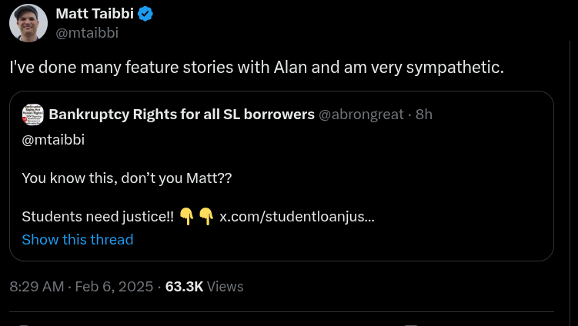Click the @abrongreat handle
The width and height of the screenshot is (578, 326).
361,115
